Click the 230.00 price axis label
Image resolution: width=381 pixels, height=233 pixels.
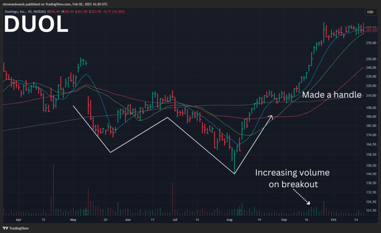click(x=371, y=77)
